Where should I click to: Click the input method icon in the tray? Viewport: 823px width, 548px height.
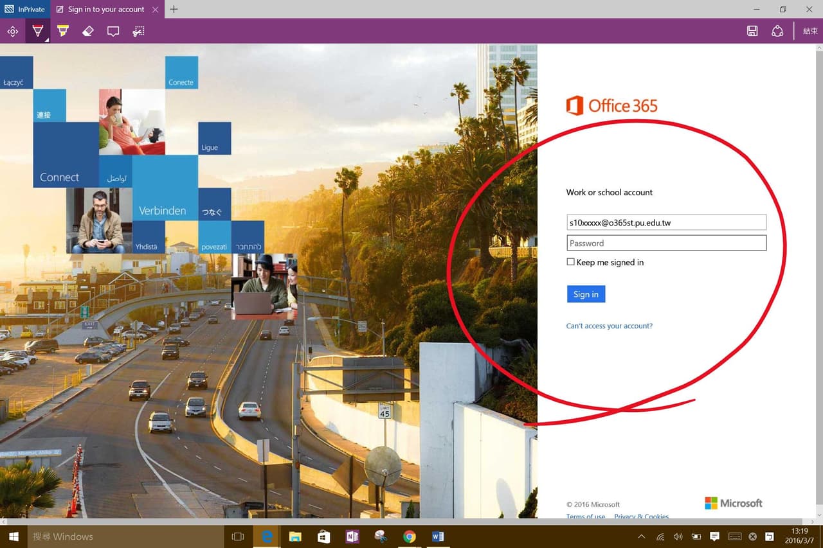click(x=770, y=536)
